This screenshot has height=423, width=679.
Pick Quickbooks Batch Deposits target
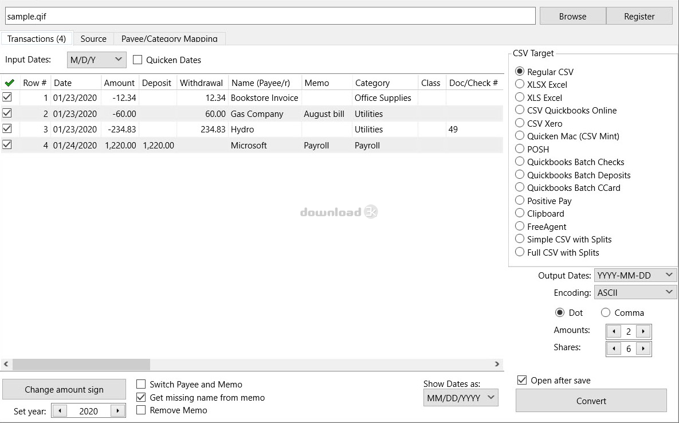click(520, 174)
